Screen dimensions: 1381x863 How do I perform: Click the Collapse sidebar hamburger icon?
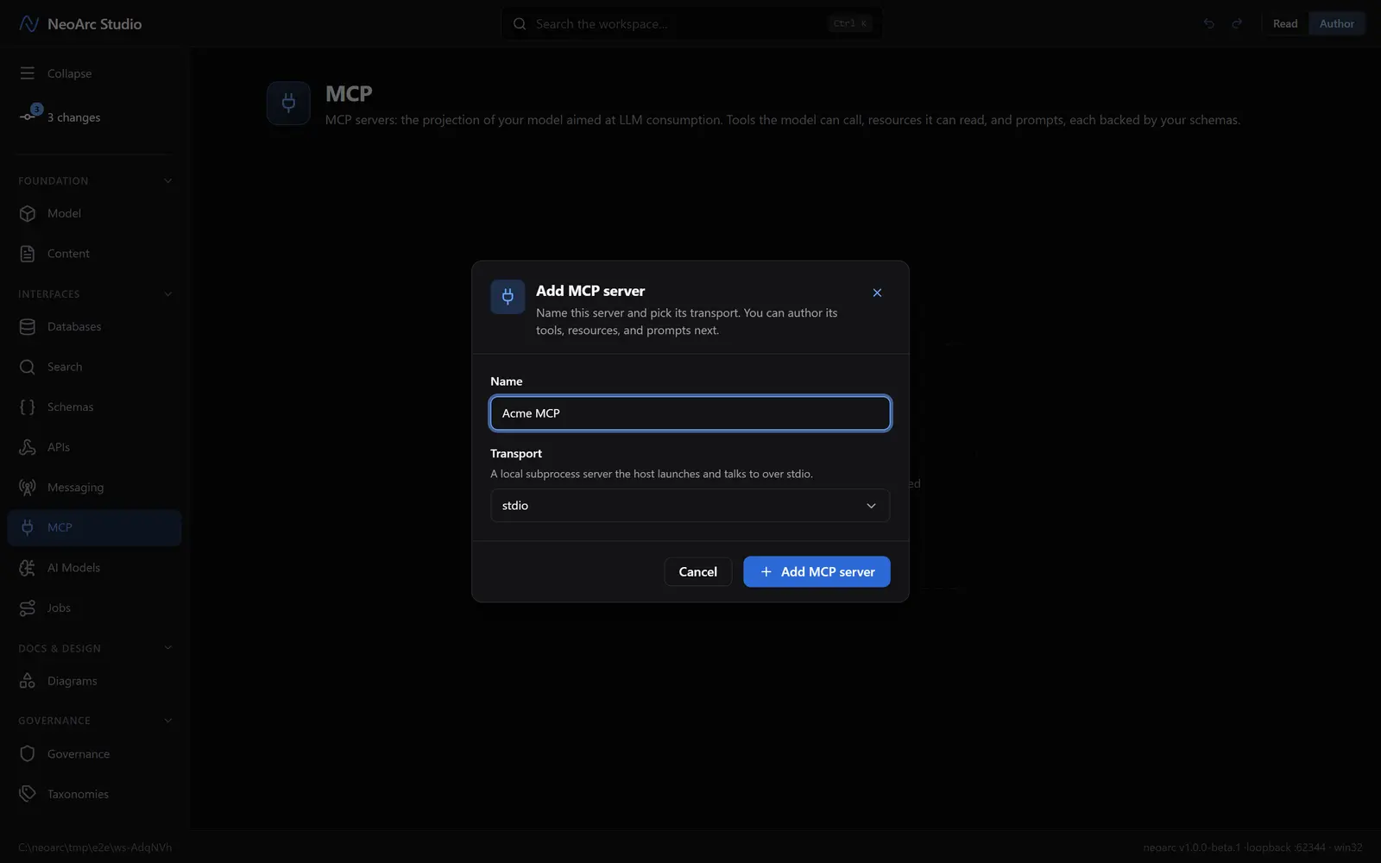pyautogui.click(x=28, y=73)
